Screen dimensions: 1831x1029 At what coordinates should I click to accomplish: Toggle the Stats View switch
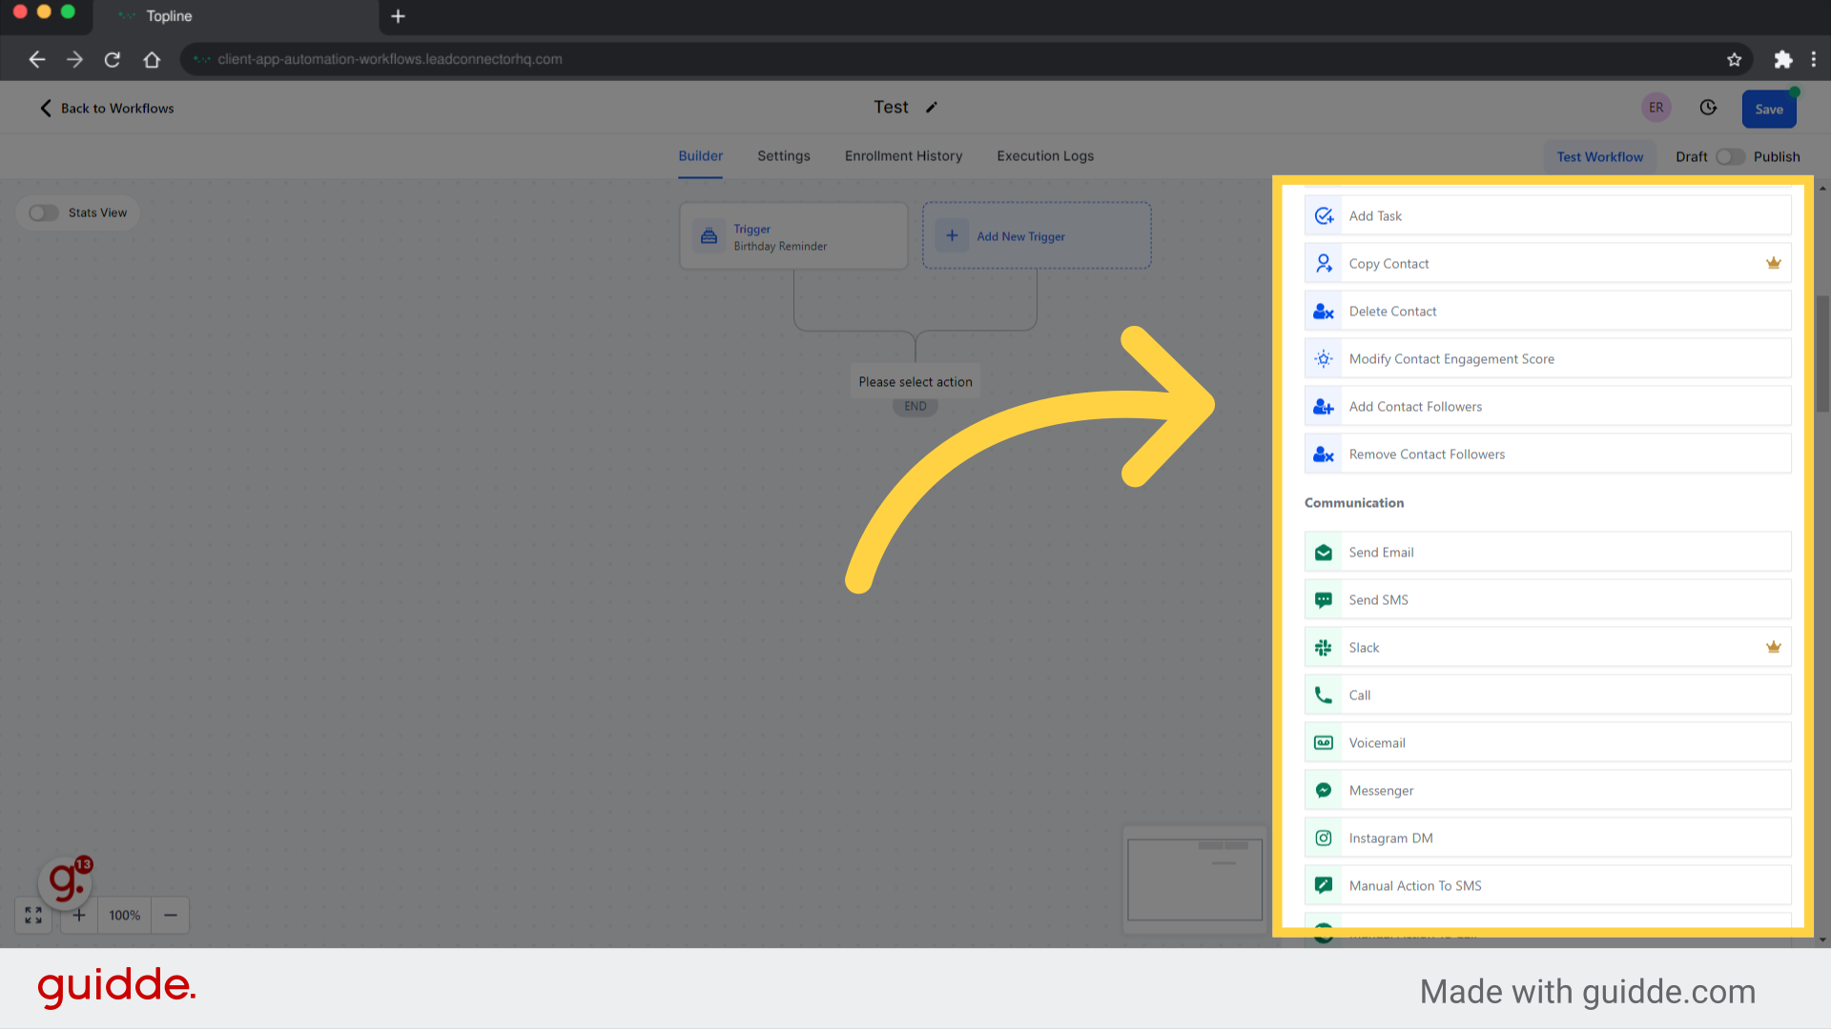[x=44, y=212]
